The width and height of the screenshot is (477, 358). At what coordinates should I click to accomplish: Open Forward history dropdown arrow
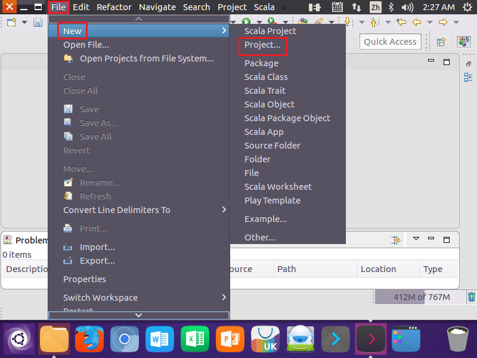(456, 22)
